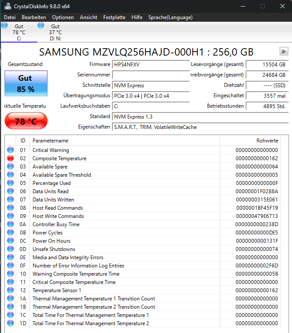Click the Schnittstelle field NVM Express
The image size is (292, 333).
pos(151,86)
